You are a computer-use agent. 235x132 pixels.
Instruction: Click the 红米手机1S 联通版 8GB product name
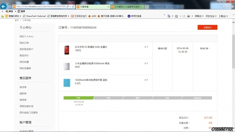click(91, 47)
